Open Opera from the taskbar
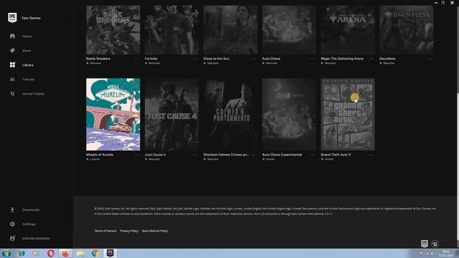This screenshot has width=459, height=258. click(51, 253)
